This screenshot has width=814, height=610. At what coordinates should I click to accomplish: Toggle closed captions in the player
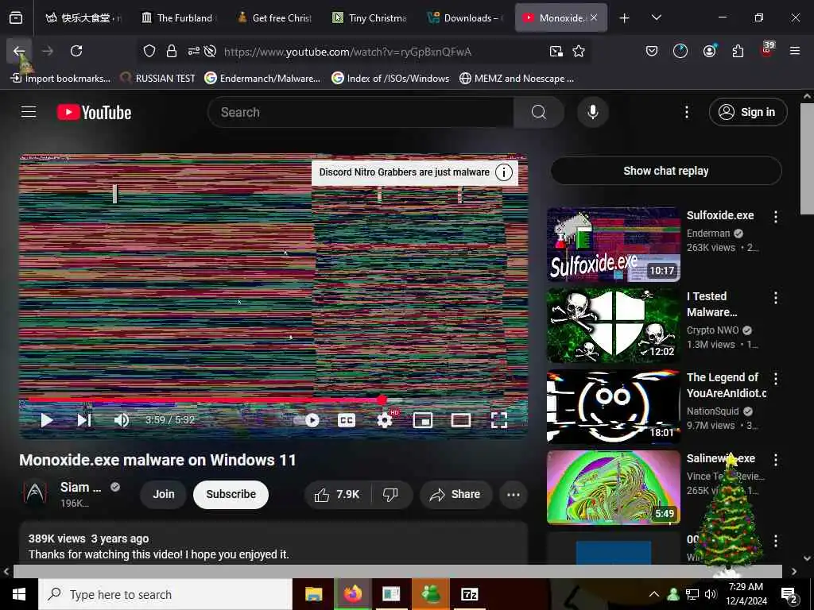click(347, 420)
